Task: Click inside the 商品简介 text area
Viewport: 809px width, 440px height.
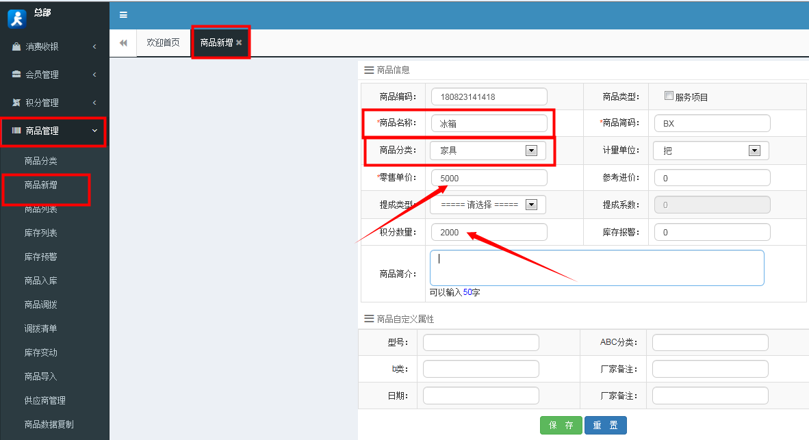Action: [595, 267]
